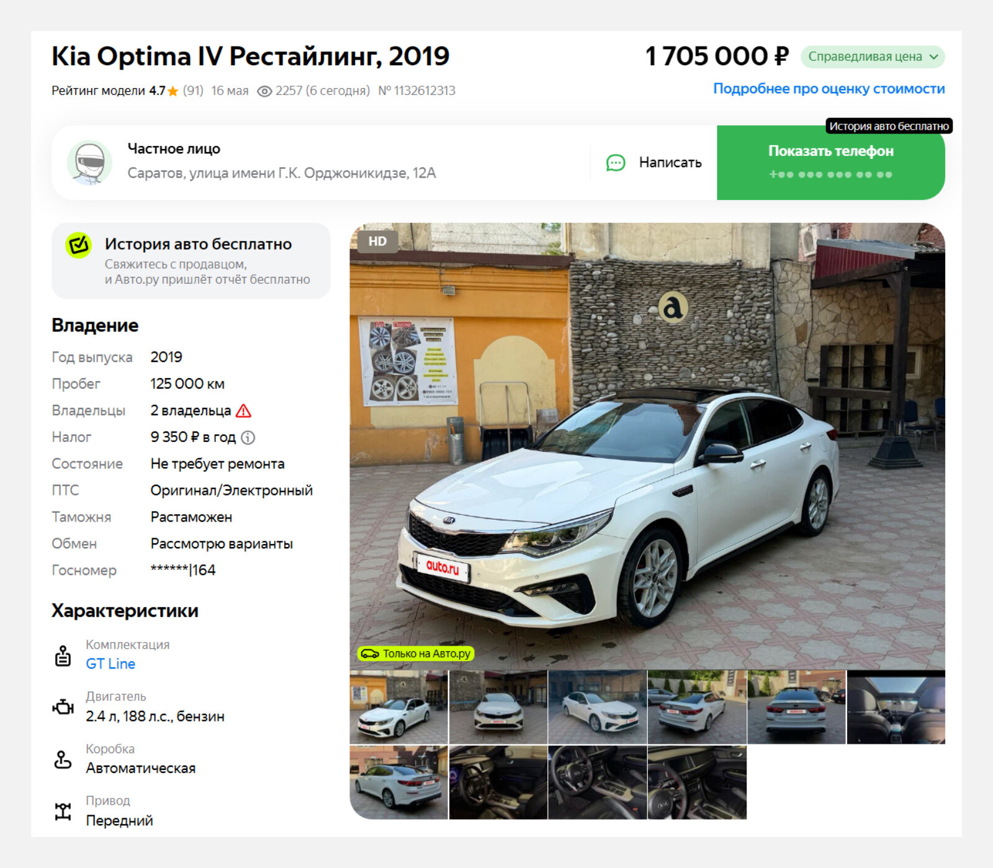The image size is (993, 868).
Task: Click the engine value '2.4 л, 188 л.с., бензин'
Action: [x=155, y=717]
